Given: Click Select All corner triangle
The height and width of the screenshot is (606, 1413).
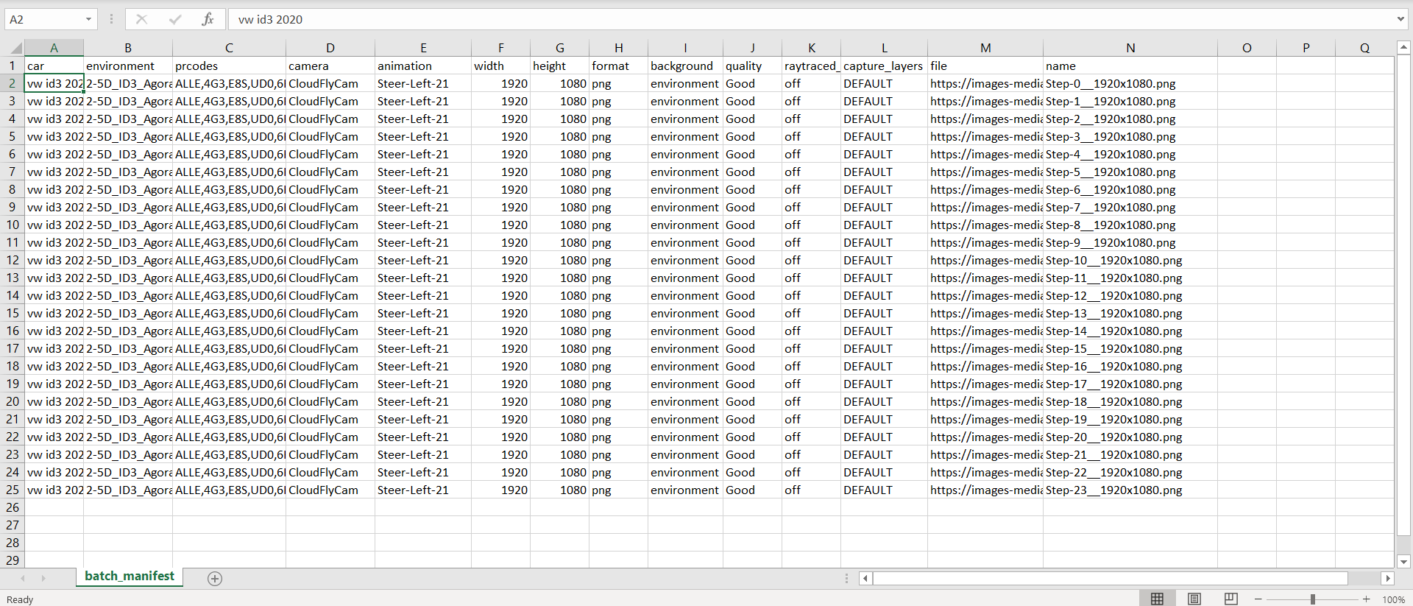Looking at the screenshot, I should click(15, 48).
